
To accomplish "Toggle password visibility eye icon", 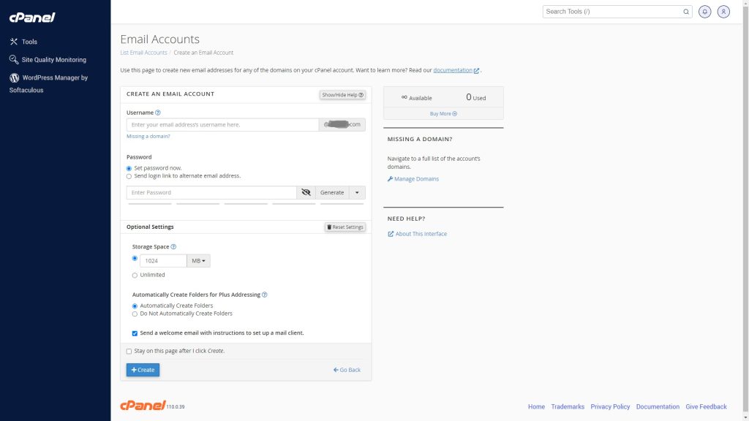I will click(306, 192).
